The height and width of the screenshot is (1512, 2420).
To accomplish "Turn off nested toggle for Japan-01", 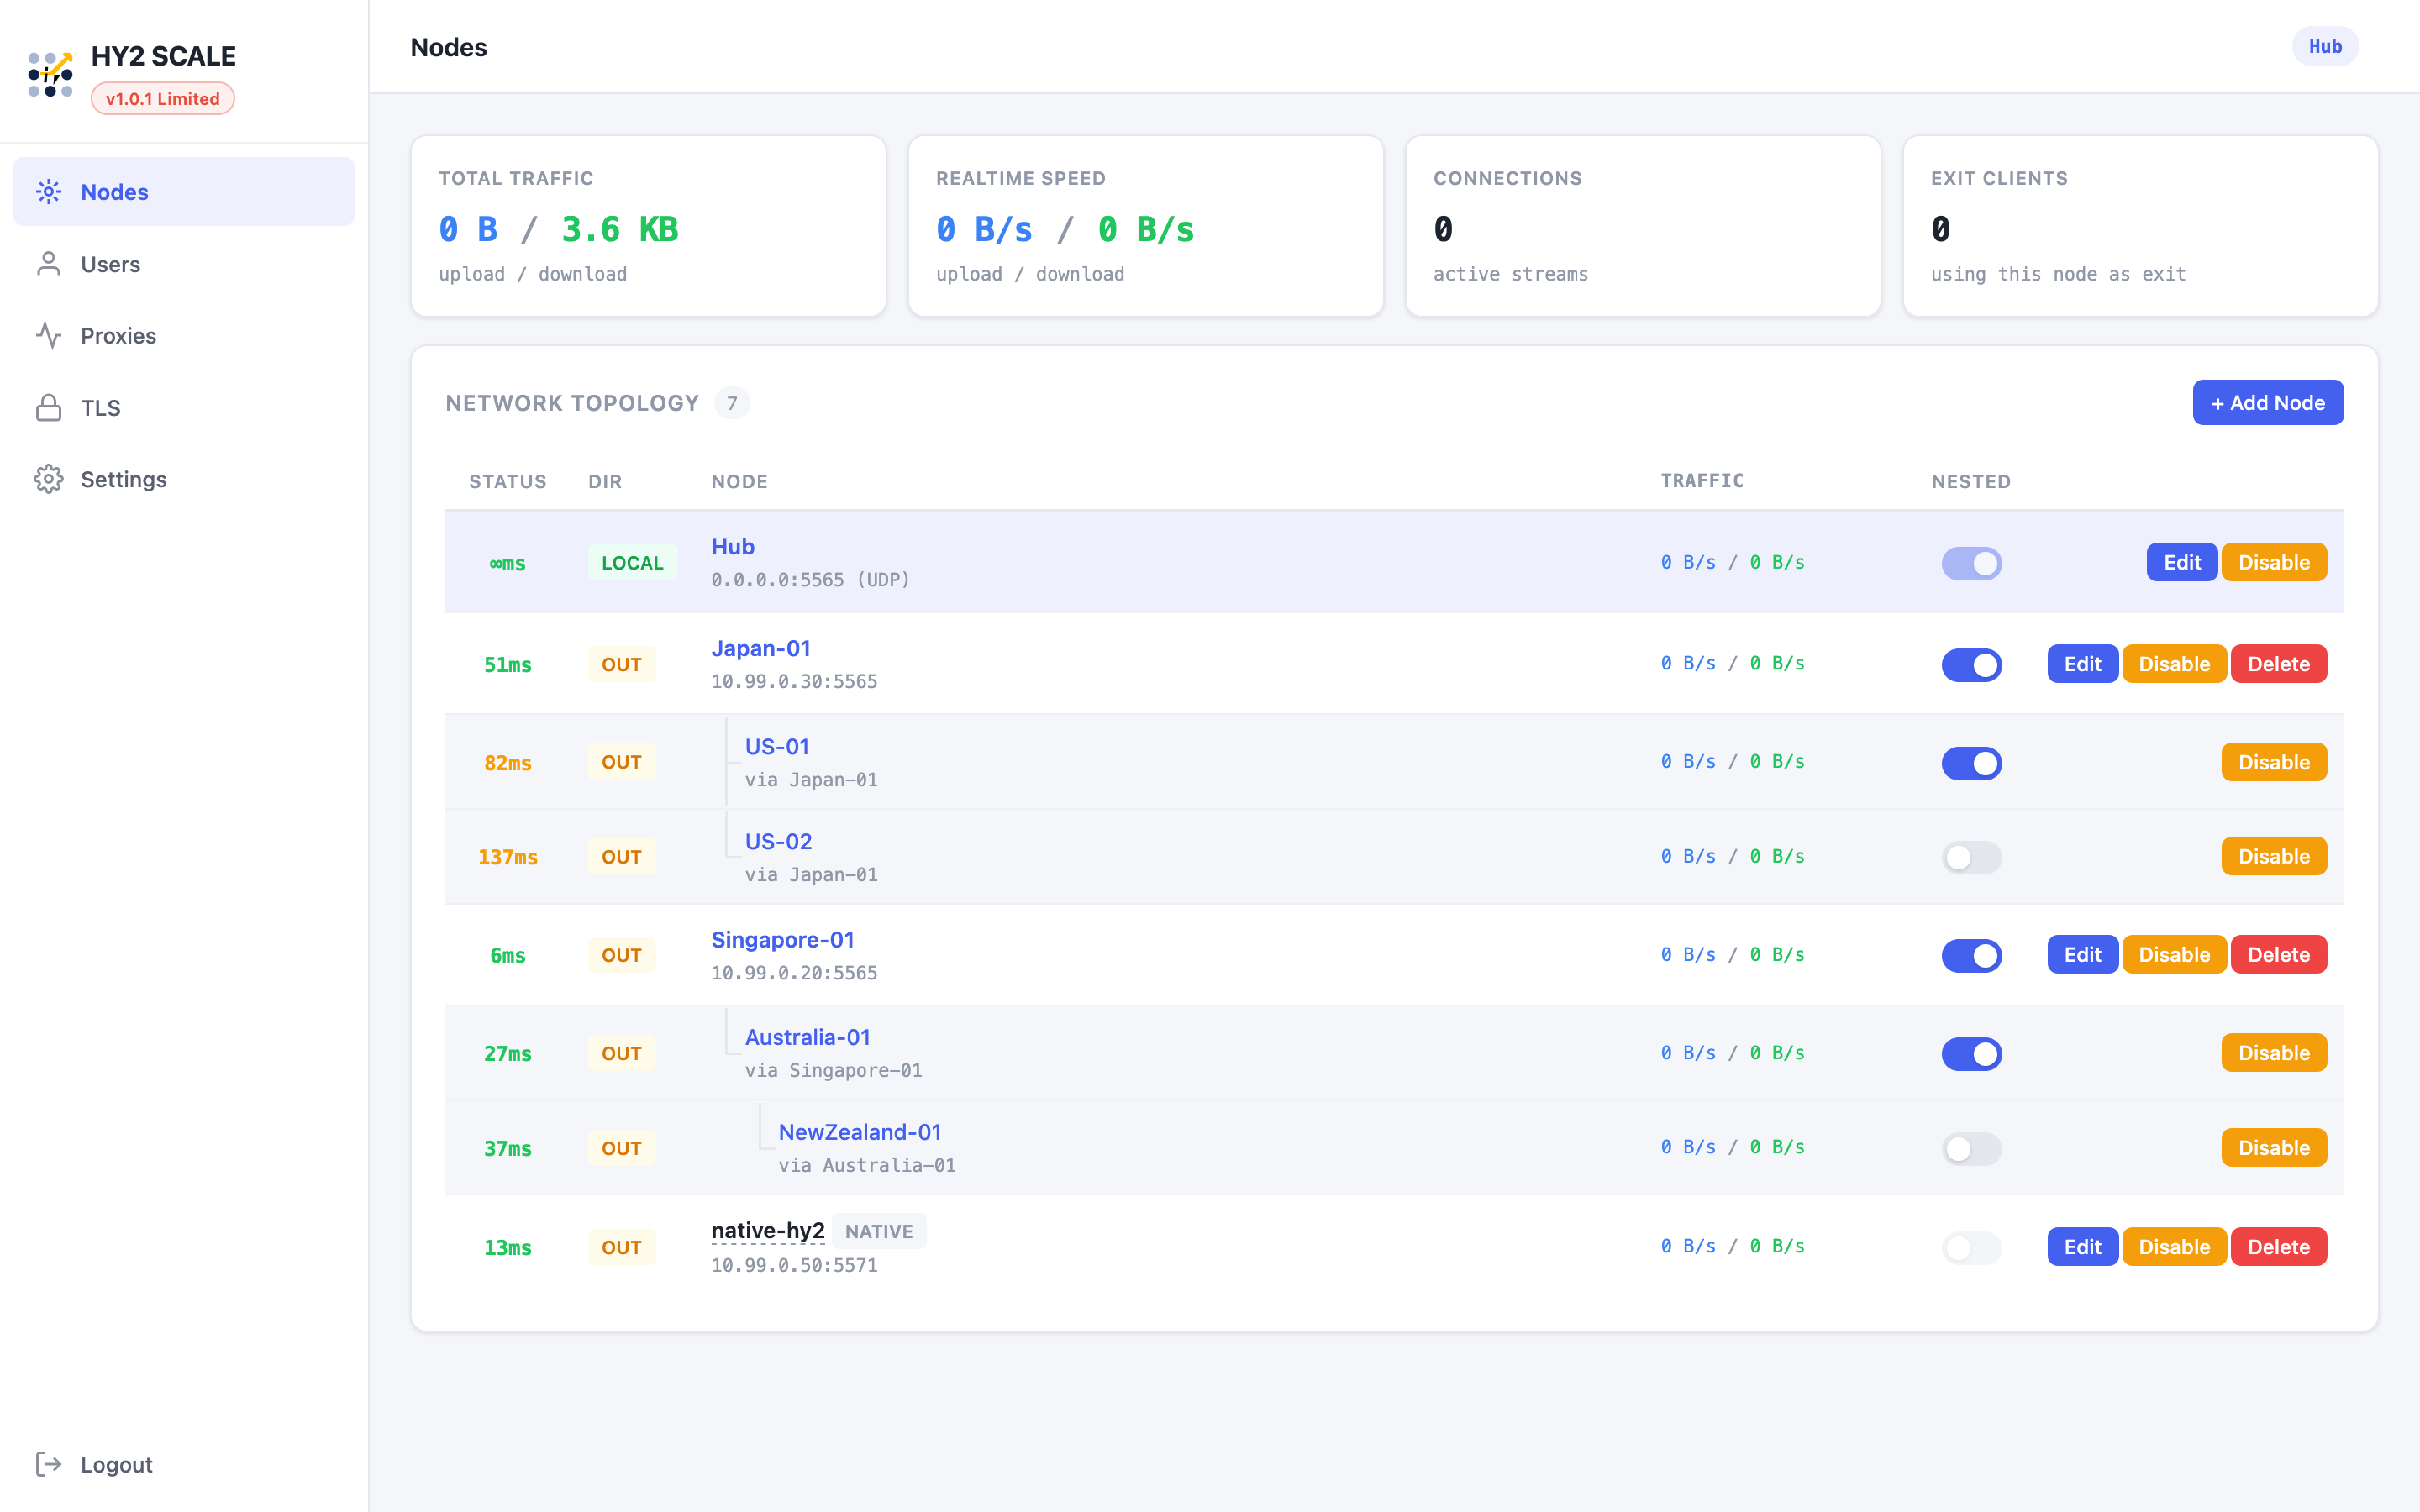I will [x=1971, y=665].
